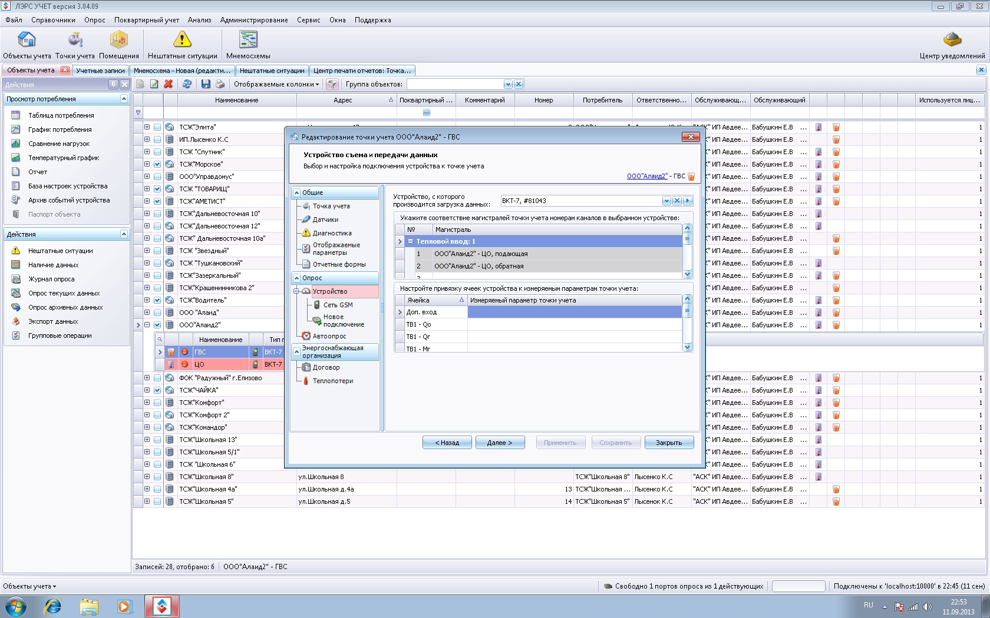The image size is (990, 618).
Task: Select Теплопотери in dialog tree
Action: 332,381
